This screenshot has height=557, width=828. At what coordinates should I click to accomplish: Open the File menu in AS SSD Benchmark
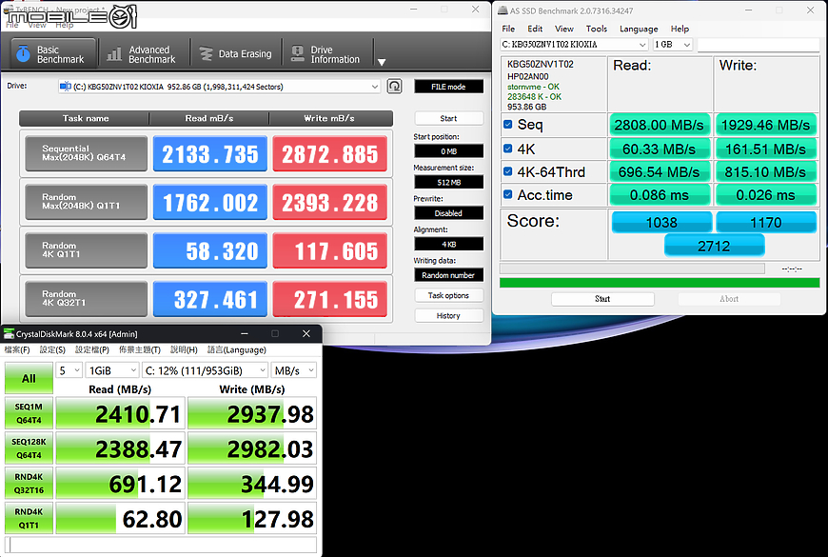click(x=508, y=29)
